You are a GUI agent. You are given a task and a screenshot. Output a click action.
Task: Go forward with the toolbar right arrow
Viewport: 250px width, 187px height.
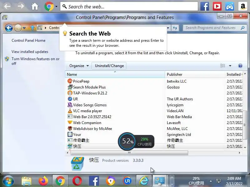(21, 6)
